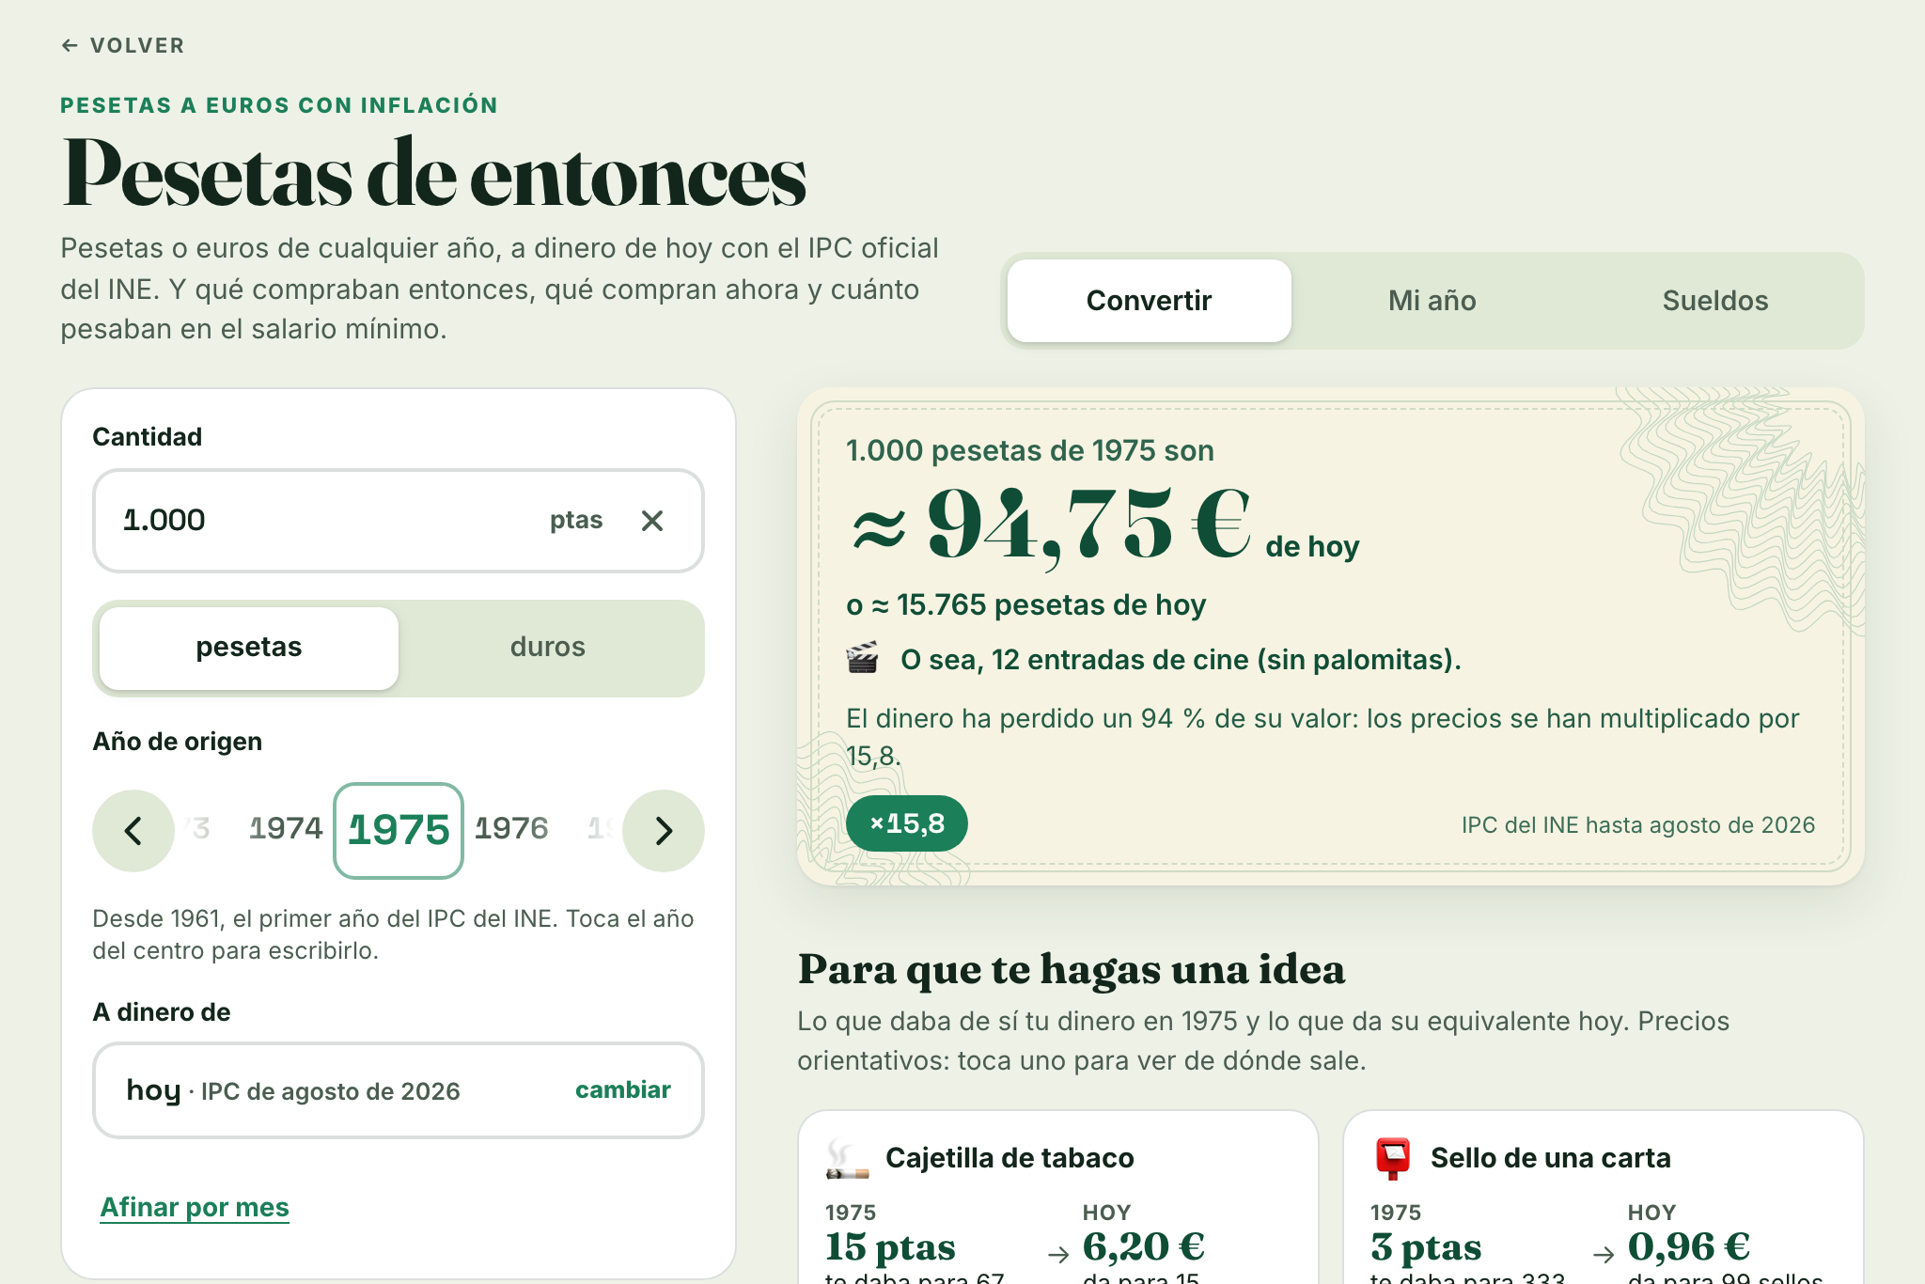The width and height of the screenshot is (1925, 1284).
Task: Switch the unit to duros
Action: pos(548,648)
